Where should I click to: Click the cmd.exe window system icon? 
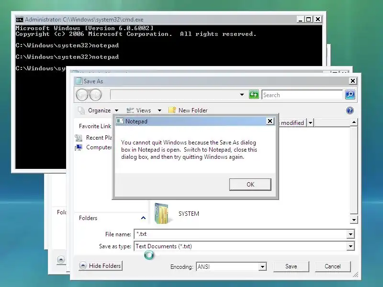click(19, 20)
